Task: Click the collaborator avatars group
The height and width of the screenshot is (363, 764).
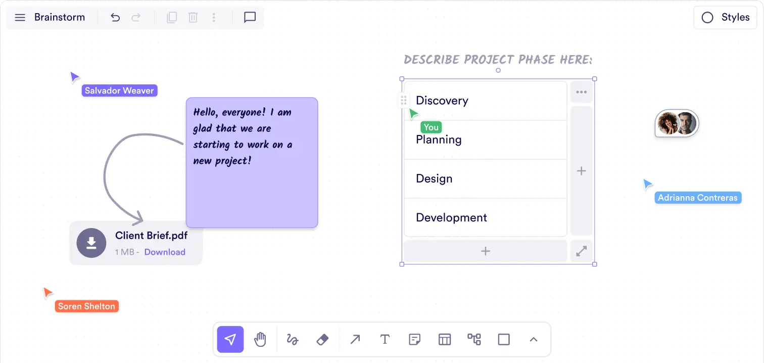Action: pos(677,123)
